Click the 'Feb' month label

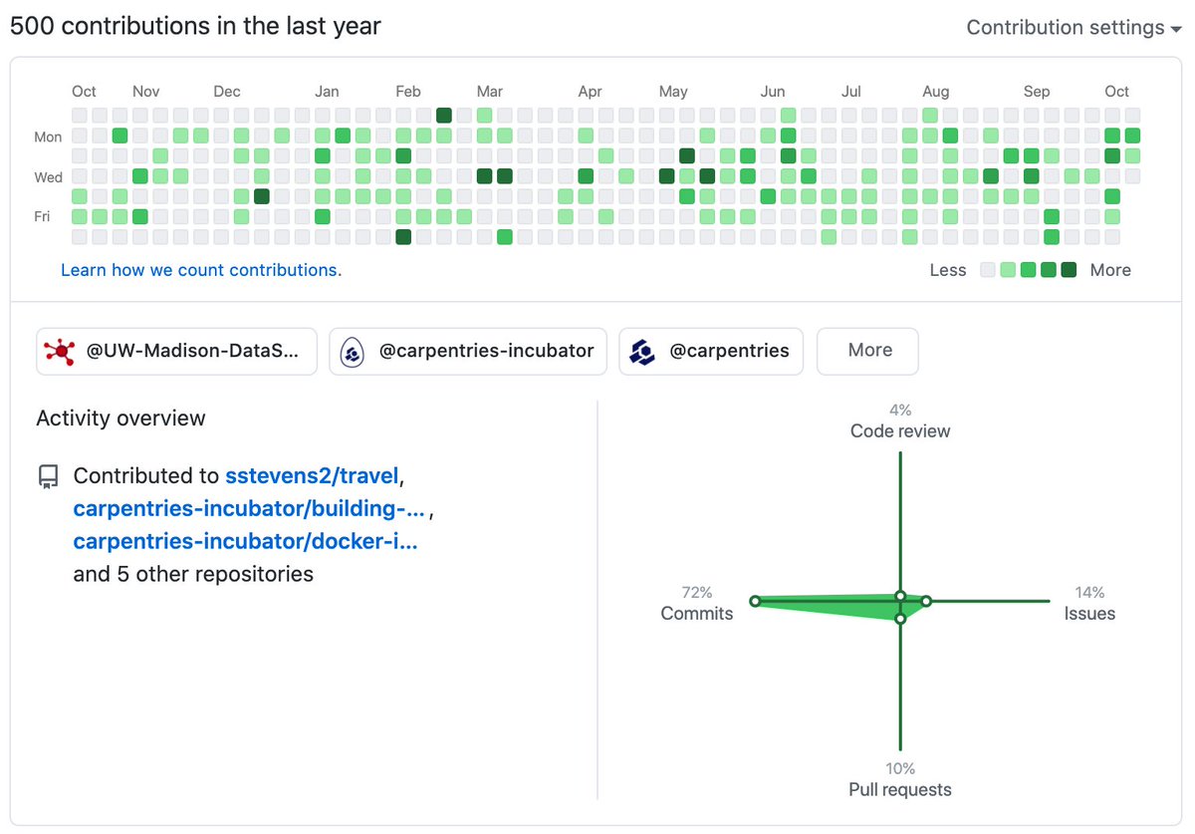pyautogui.click(x=408, y=92)
